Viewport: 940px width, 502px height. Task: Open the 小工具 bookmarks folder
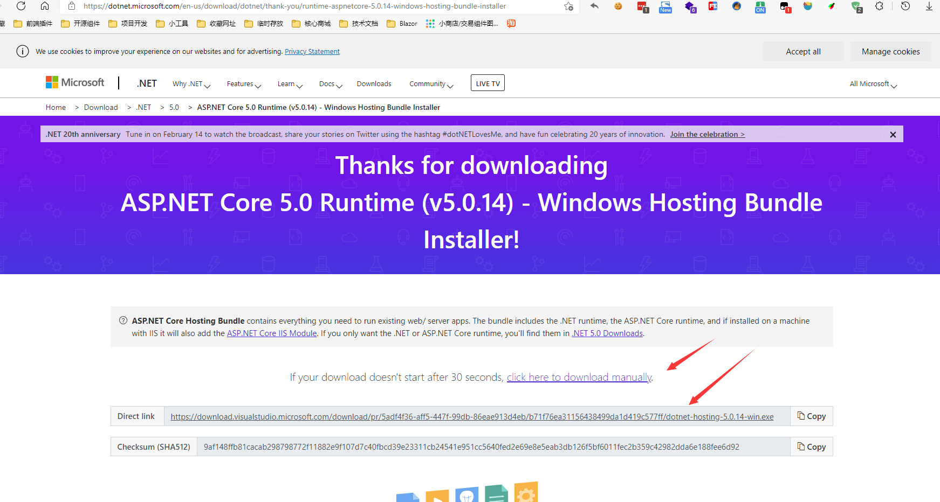(172, 23)
